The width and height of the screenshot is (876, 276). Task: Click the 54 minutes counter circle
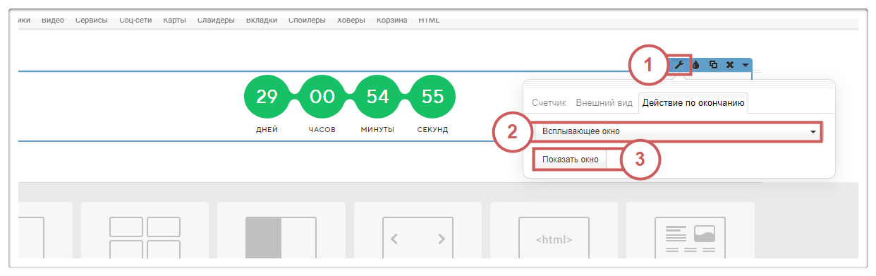click(x=378, y=97)
